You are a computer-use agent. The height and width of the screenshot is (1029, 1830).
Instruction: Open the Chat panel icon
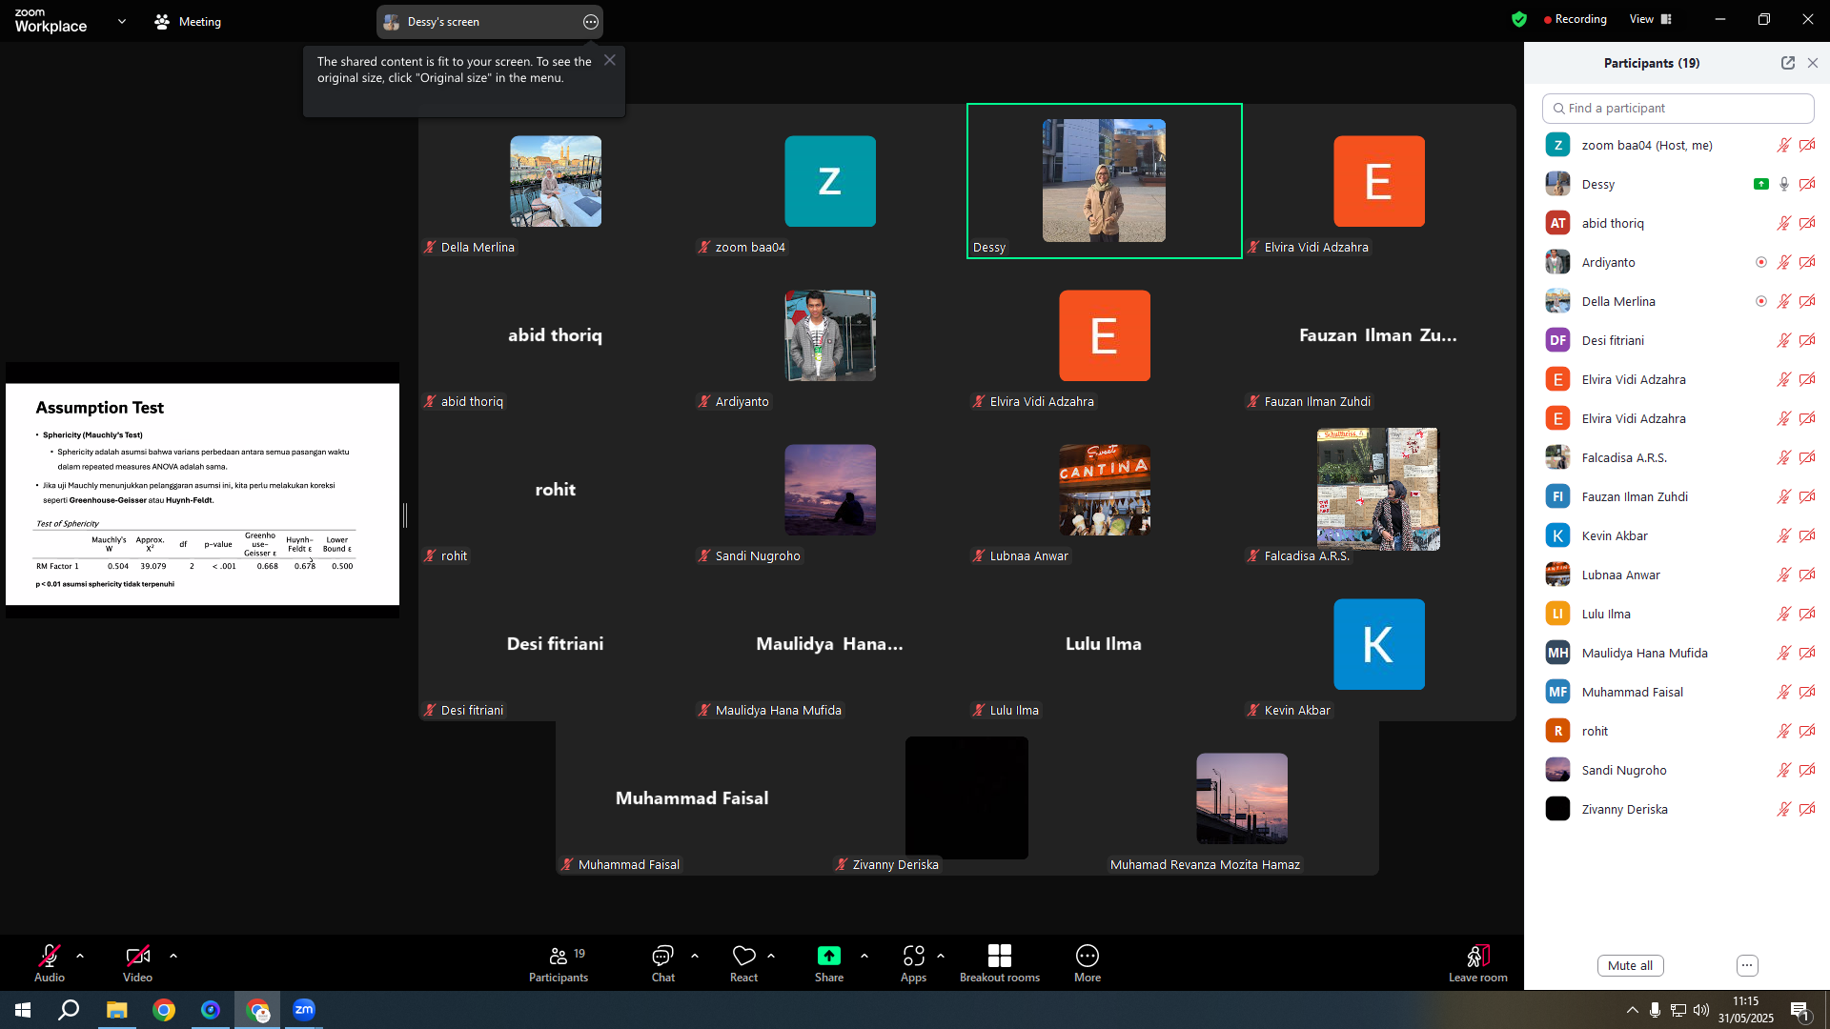coord(662,956)
